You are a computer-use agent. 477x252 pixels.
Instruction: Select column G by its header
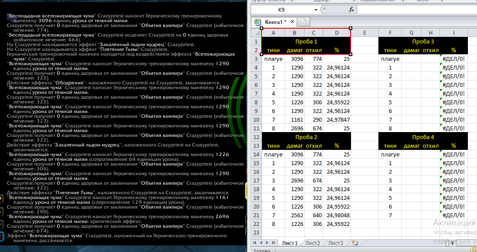[411, 33]
